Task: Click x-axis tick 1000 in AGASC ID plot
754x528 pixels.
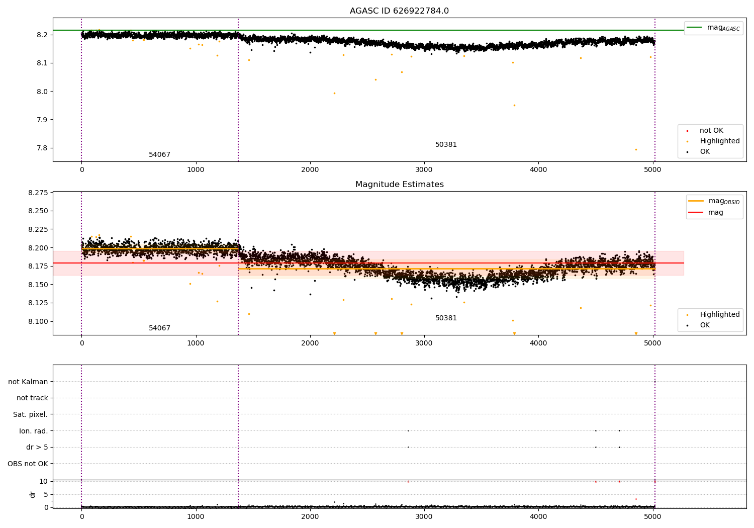Action: 196,170
